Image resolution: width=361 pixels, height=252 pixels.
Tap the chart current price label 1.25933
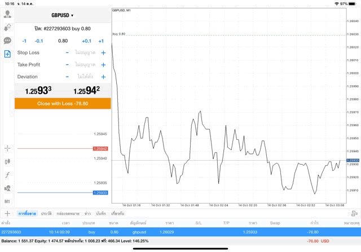coord(353,160)
